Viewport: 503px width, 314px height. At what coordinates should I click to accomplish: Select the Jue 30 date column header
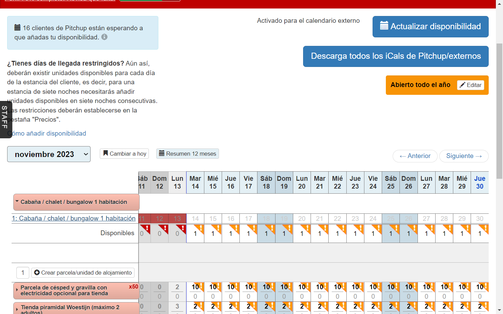(x=480, y=182)
